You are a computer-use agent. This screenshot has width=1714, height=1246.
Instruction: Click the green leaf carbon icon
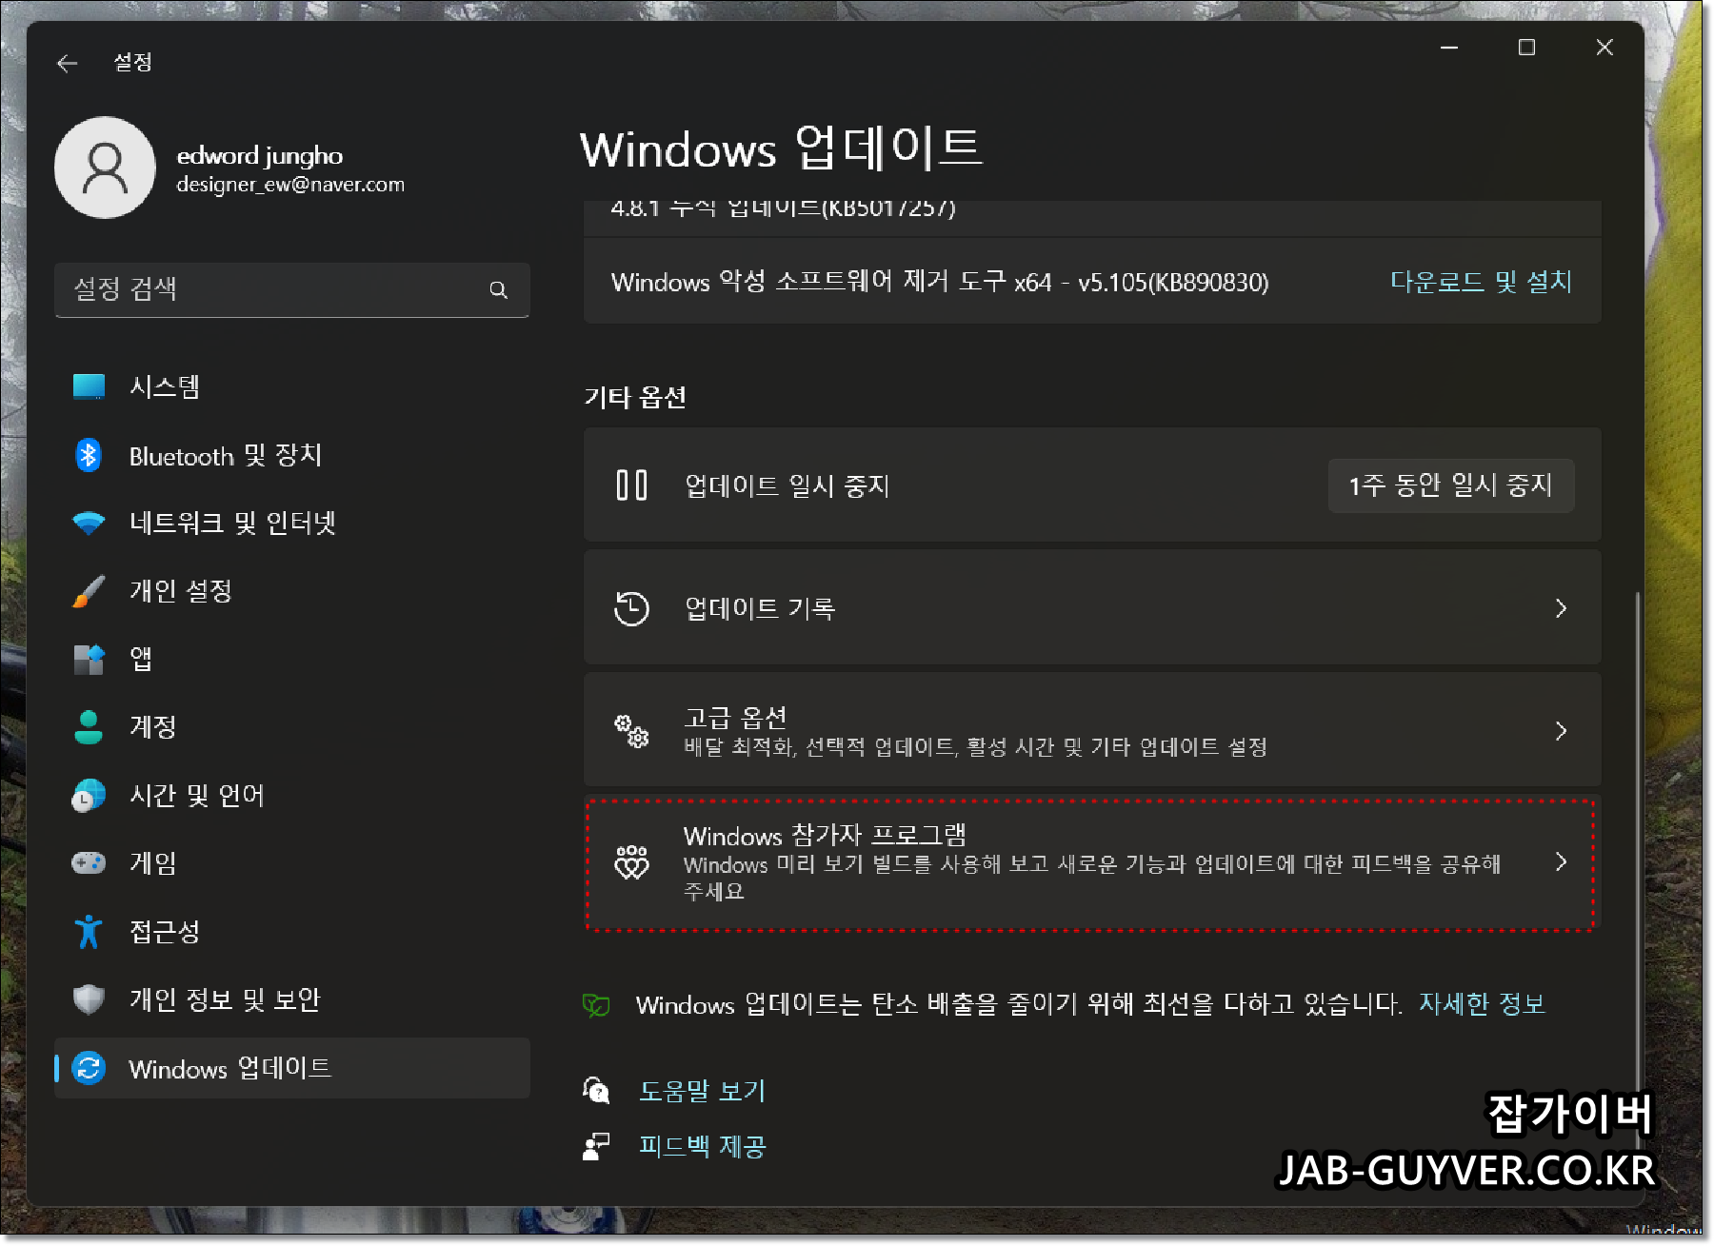[x=596, y=1005]
